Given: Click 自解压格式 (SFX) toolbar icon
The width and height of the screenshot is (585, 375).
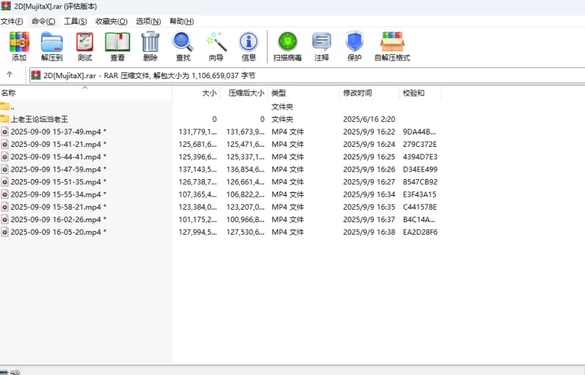Looking at the screenshot, I should pos(392,46).
